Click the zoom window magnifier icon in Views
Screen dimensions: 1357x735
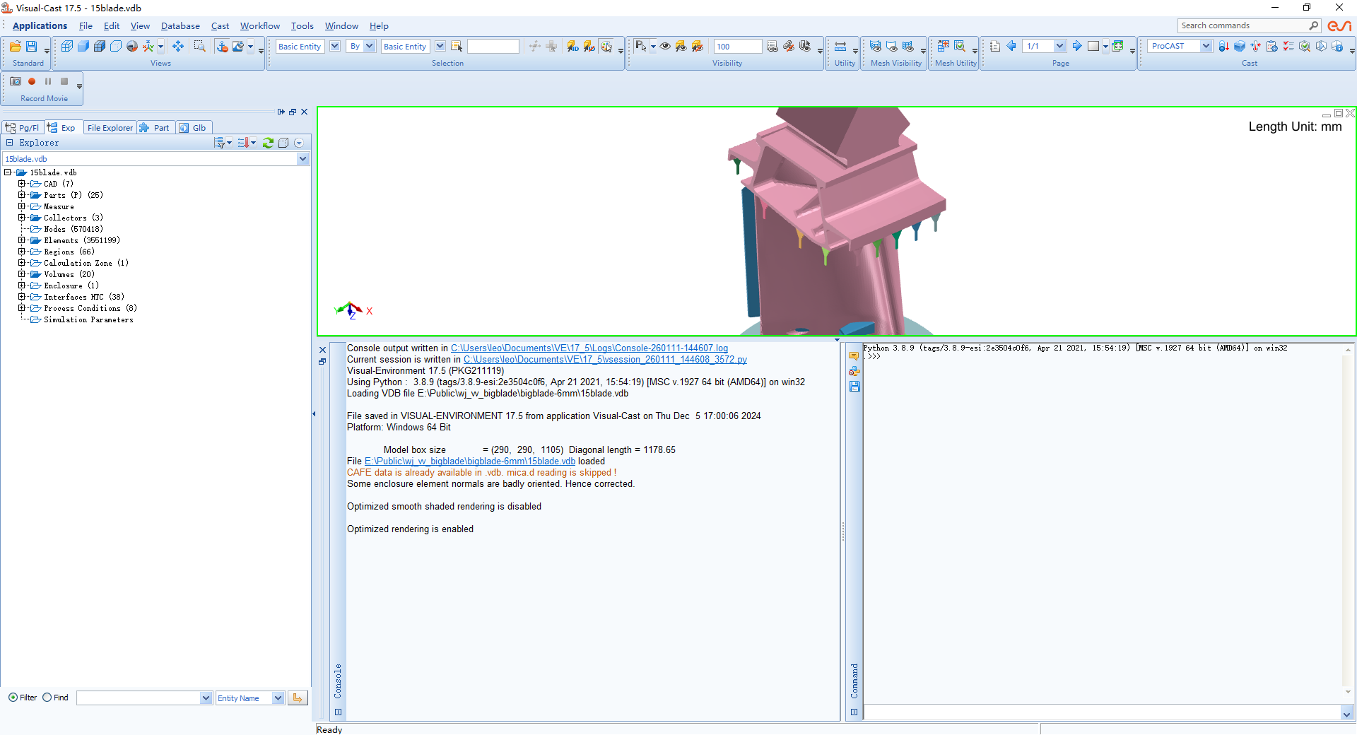(200, 47)
